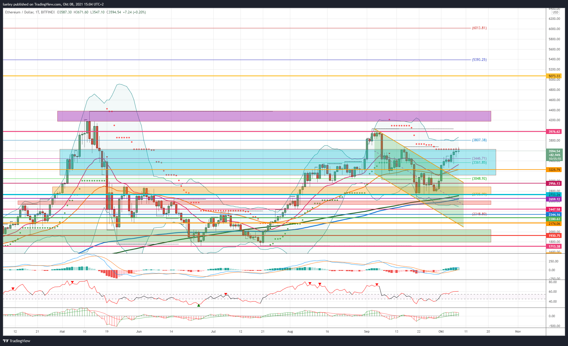Click the 2733.26 cyan price label

click(554, 195)
